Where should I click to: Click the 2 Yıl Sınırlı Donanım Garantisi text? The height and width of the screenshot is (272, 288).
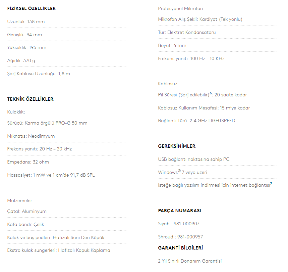190,261
